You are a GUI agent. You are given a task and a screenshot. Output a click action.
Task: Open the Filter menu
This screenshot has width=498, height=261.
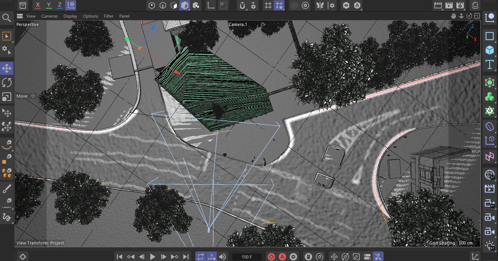click(109, 16)
